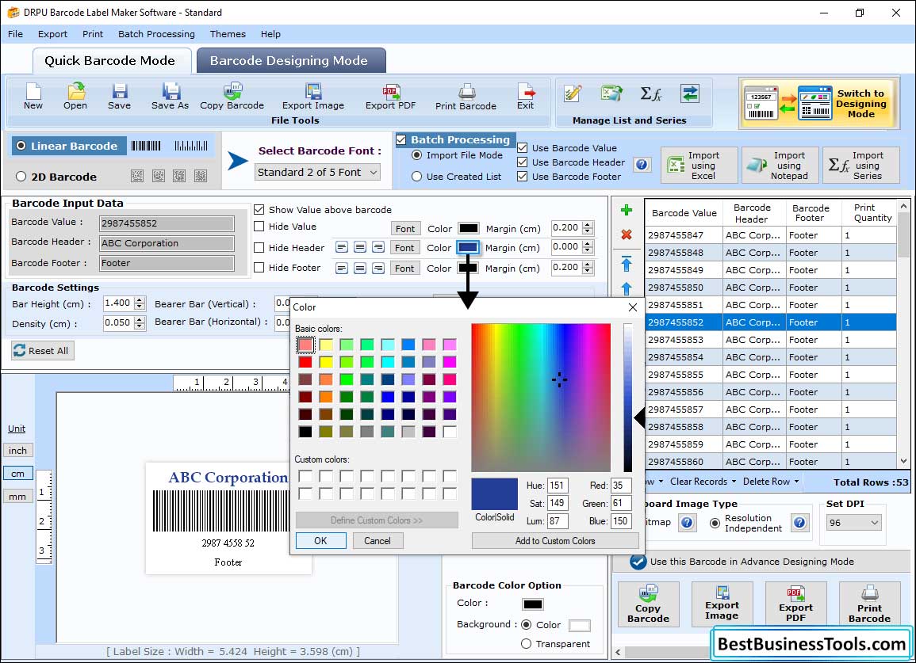
Task: Click the barcode Color black swatch
Action: click(x=533, y=604)
